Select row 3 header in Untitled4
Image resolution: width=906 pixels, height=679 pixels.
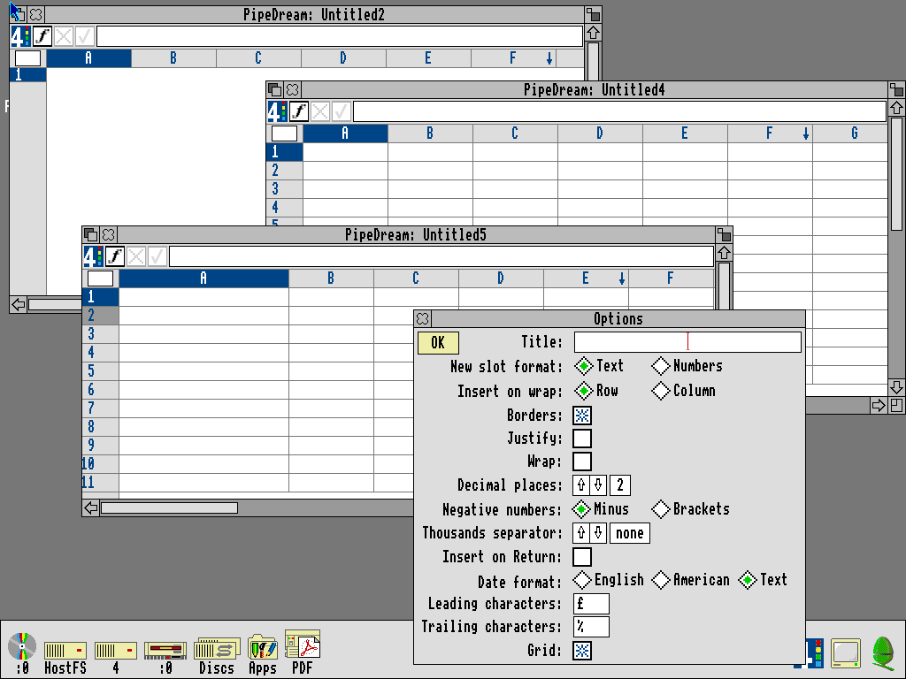pyautogui.click(x=284, y=189)
